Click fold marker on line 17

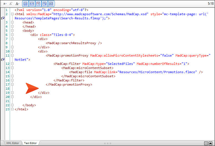(x=12, y=84)
